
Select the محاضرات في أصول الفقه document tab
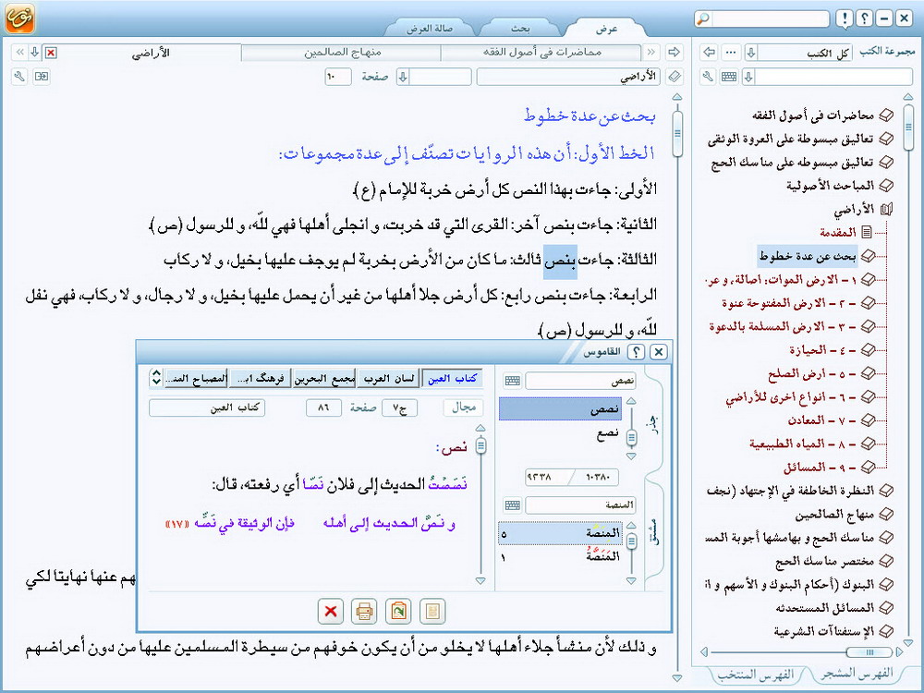point(542,53)
